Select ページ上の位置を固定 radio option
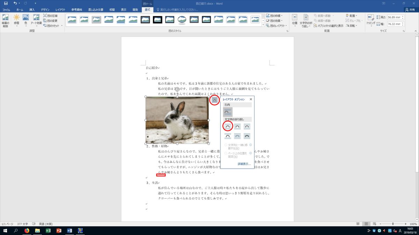 226,153
